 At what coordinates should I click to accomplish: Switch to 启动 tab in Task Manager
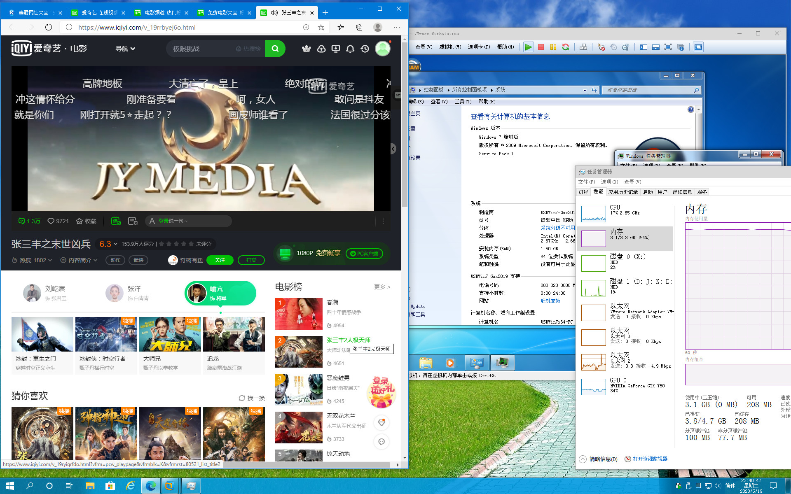[648, 192]
